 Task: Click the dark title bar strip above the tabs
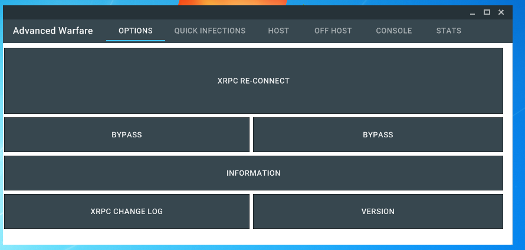(x=236, y=12)
